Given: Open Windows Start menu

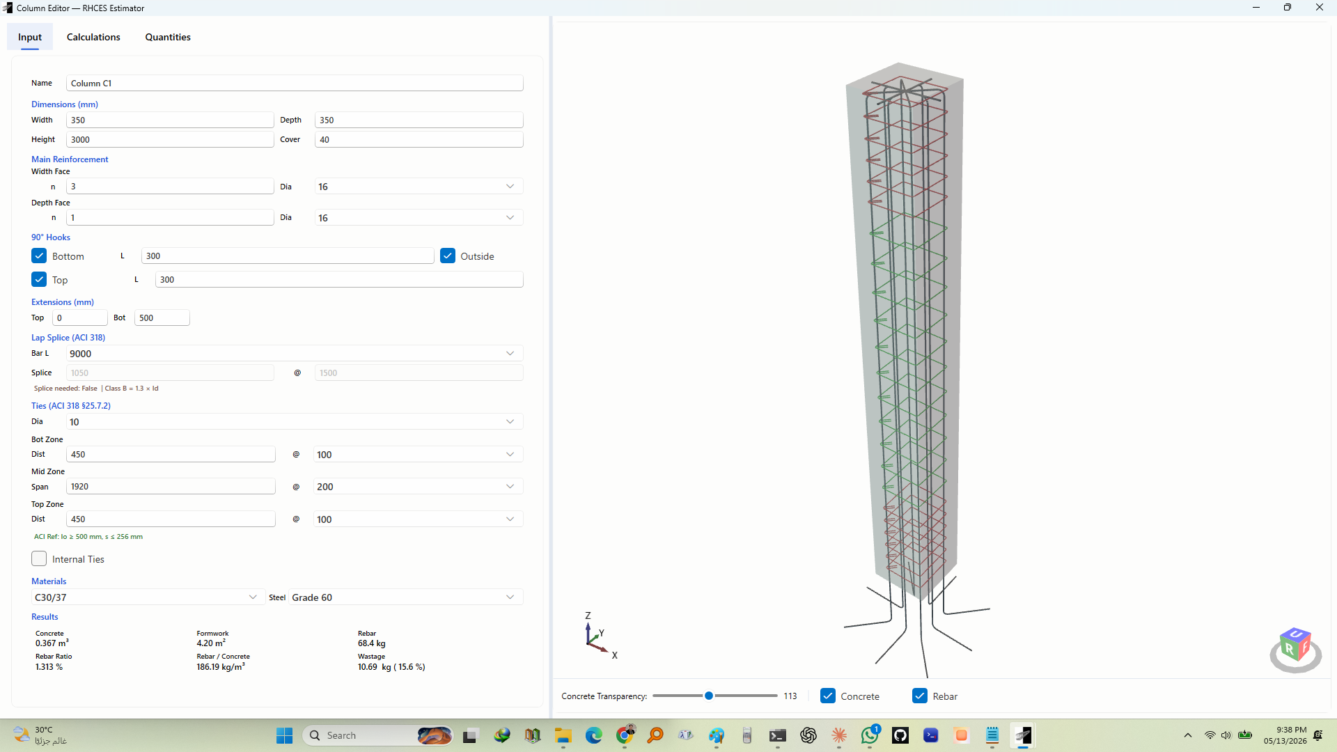Looking at the screenshot, I should (284, 735).
